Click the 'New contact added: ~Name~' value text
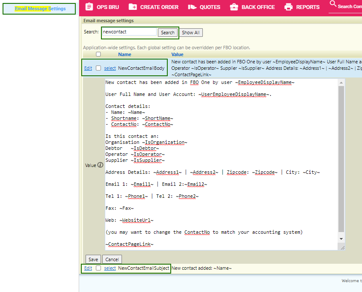 point(202,268)
